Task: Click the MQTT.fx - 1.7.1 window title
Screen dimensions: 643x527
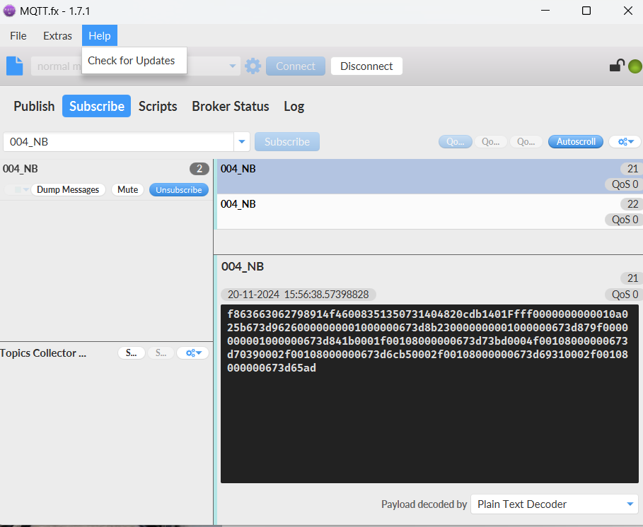Action: [55, 11]
